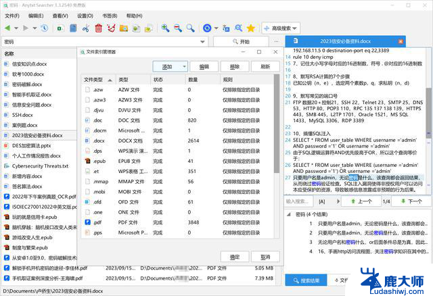Delete file with red trash icon
This screenshot has width=433, height=296.
pos(99,28)
